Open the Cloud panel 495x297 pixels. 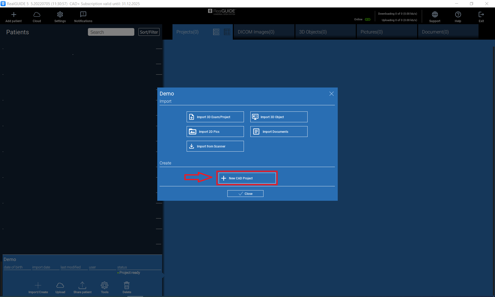pos(37,15)
